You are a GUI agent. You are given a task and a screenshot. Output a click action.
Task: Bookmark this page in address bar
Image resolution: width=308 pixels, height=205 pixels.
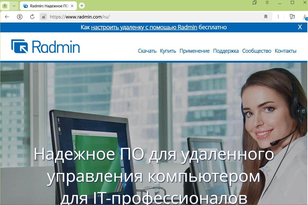point(266,17)
